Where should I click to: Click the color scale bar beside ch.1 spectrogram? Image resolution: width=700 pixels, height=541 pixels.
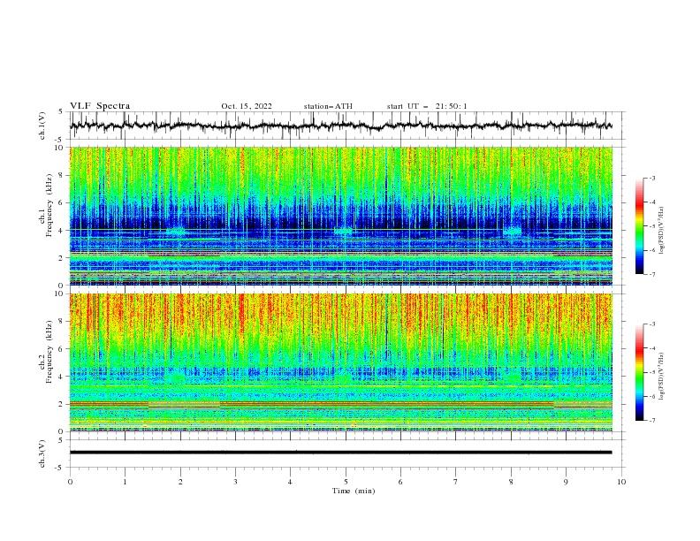pyautogui.click(x=639, y=225)
